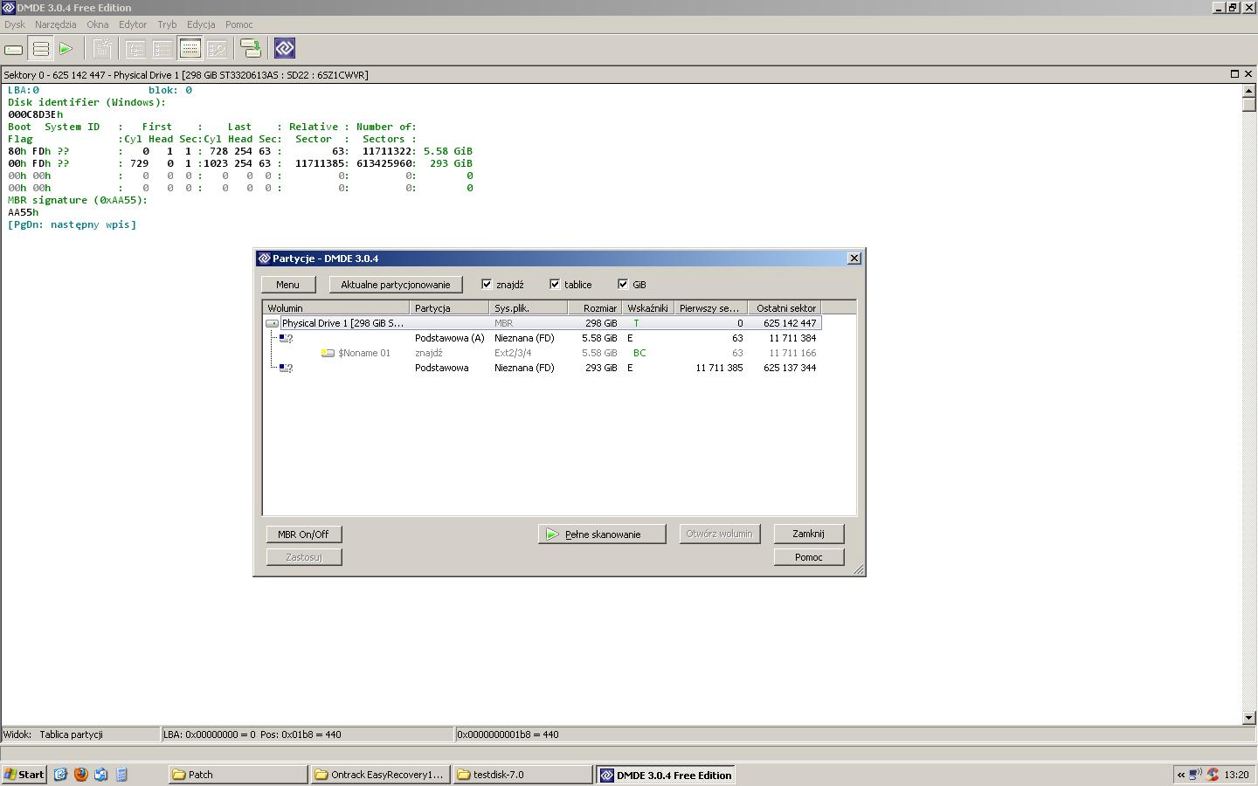Click the green Play search toolbar icon
This screenshot has height=786, width=1258.
point(66,49)
